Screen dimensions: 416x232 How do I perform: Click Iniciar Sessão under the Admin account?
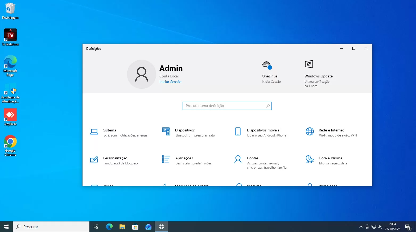pyautogui.click(x=170, y=82)
